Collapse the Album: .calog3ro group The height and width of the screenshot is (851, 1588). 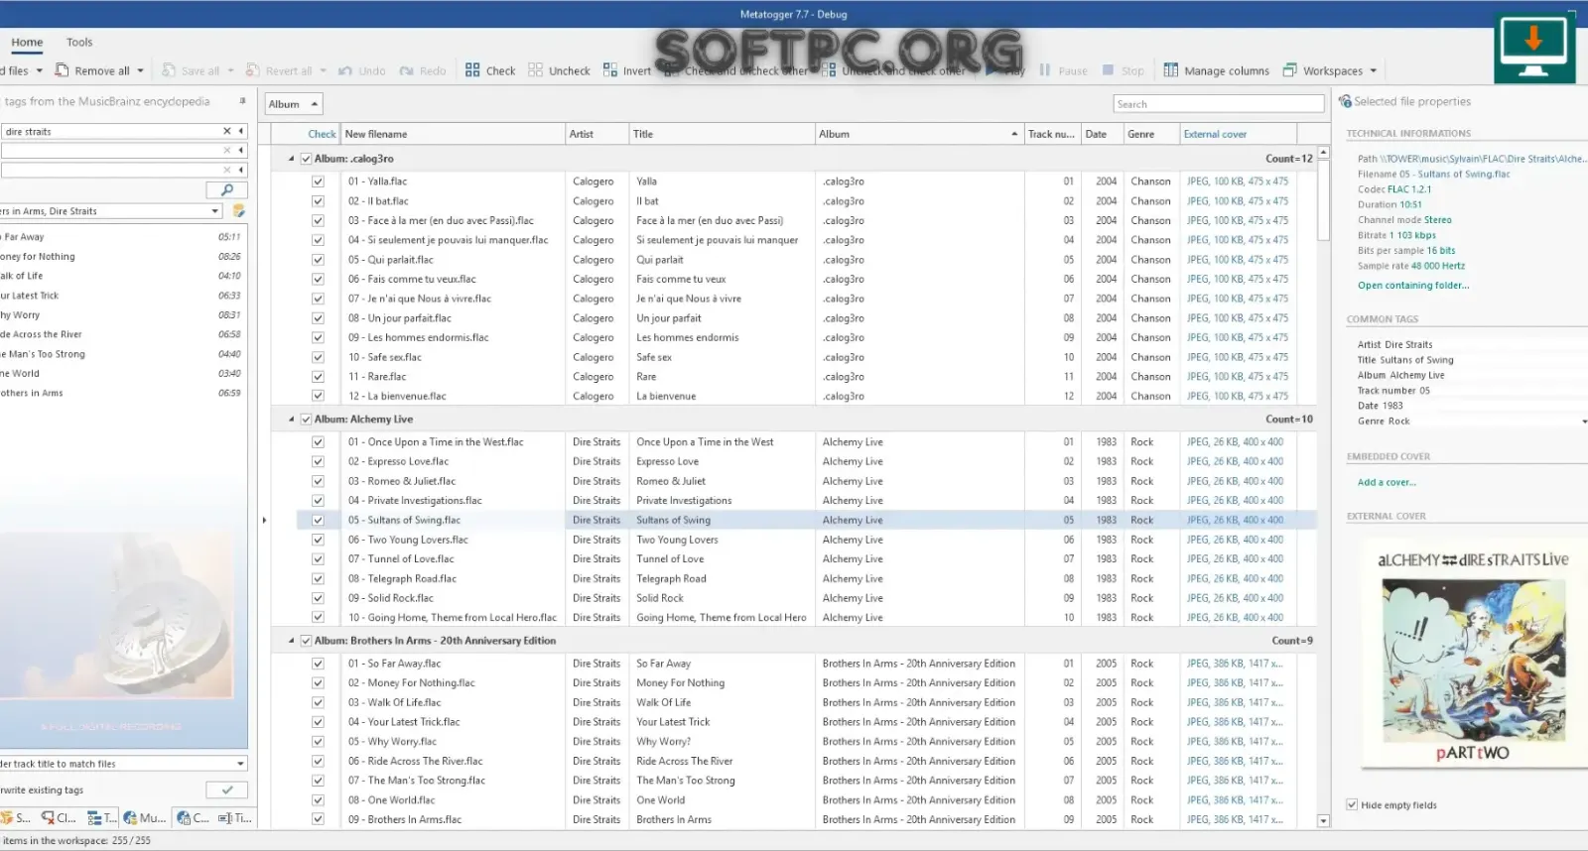291,159
